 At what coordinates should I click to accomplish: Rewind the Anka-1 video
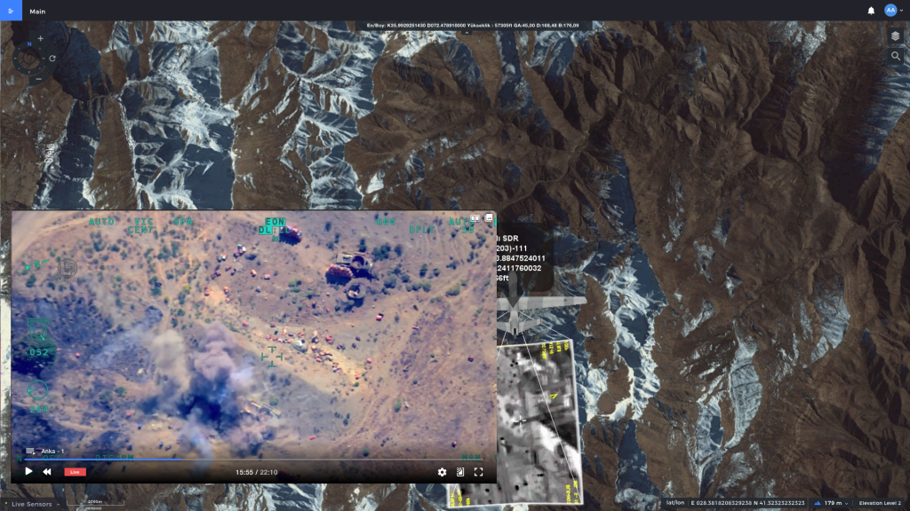tap(47, 472)
